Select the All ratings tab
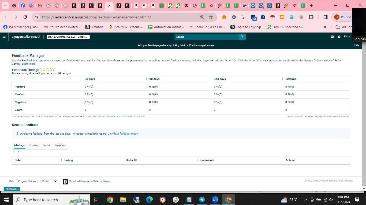 19,145
